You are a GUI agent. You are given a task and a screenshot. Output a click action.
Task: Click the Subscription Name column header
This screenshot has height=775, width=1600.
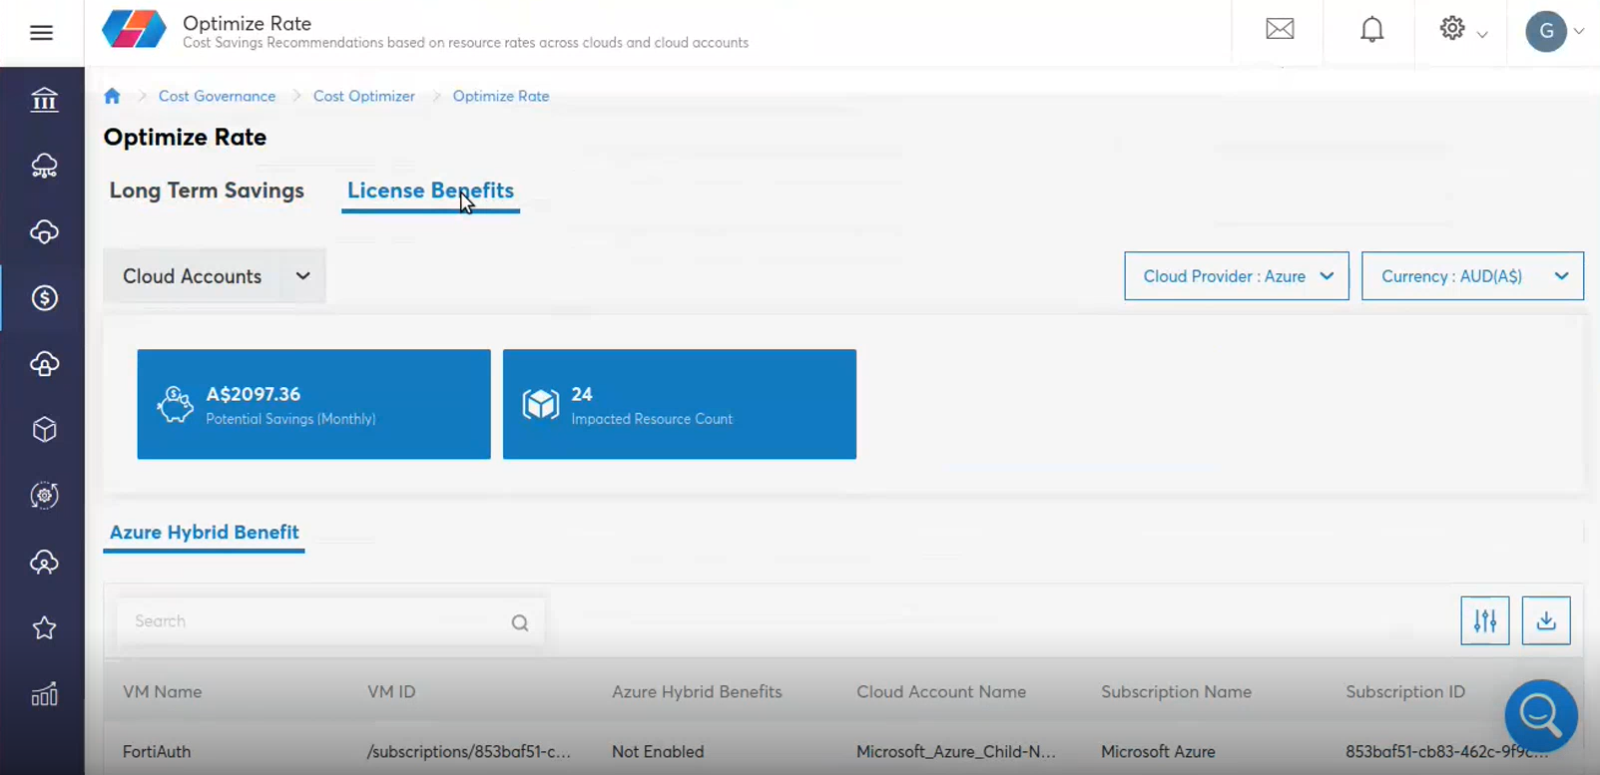click(x=1176, y=691)
